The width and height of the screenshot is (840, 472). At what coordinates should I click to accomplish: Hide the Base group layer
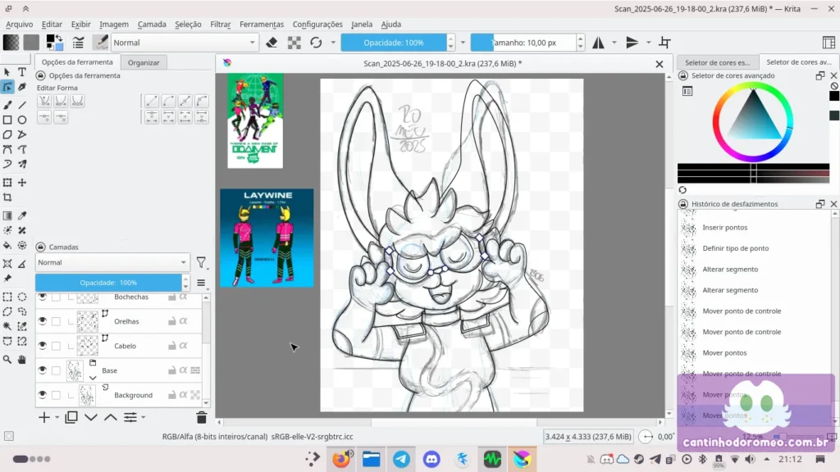coord(43,370)
